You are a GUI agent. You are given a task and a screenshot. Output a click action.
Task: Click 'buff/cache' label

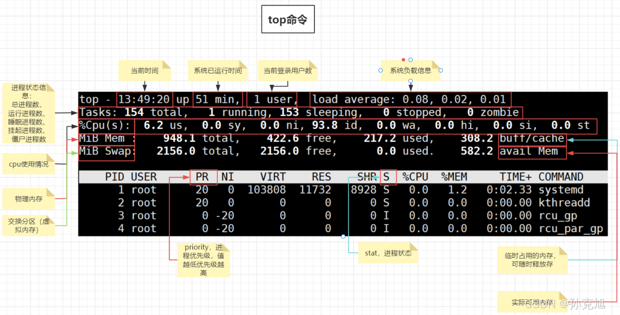click(532, 139)
